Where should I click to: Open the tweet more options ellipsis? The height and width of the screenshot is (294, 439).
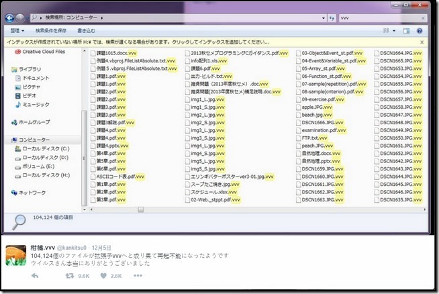click(x=138, y=275)
